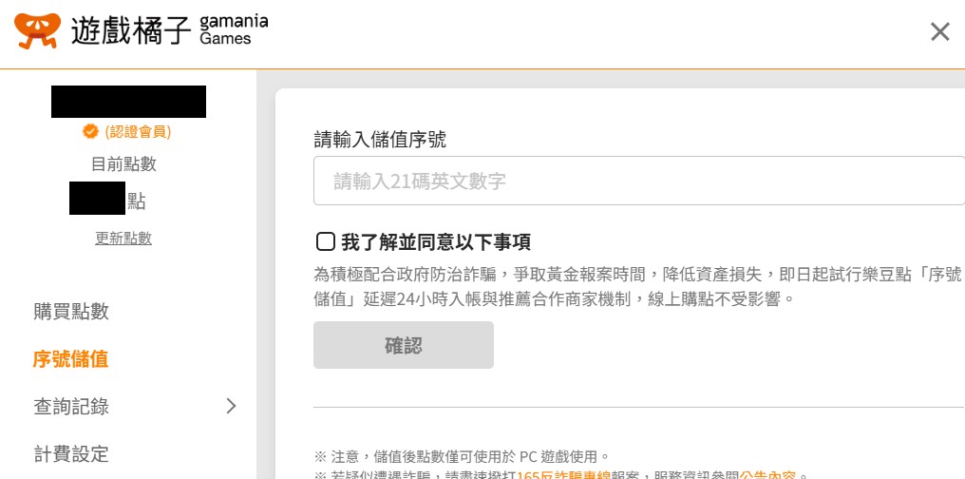Open the 購買點數 menu item
Viewport: 965px width, 479px height.
[x=71, y=312]
